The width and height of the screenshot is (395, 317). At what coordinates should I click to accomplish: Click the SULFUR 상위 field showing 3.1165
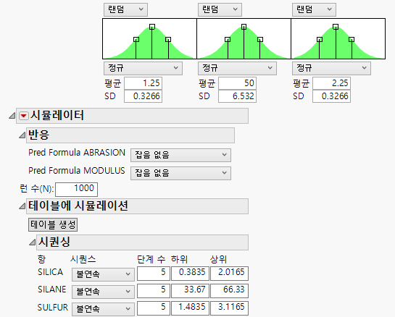tap(229, 308)
